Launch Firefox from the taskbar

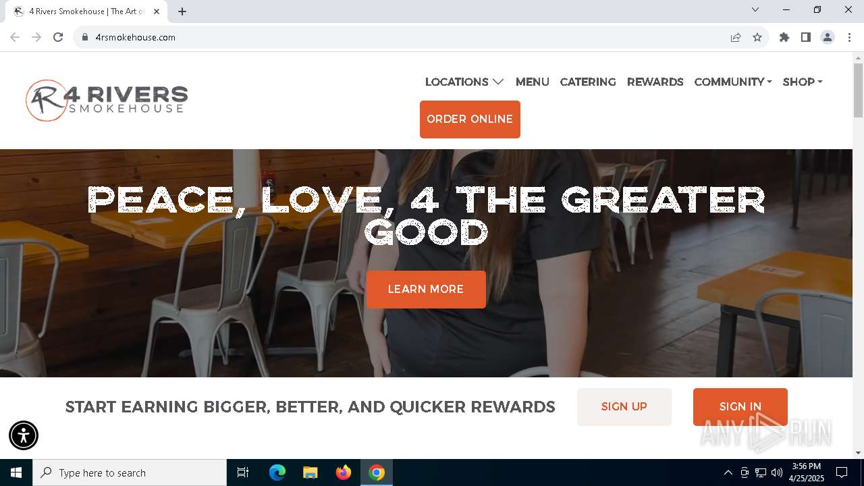344,473
